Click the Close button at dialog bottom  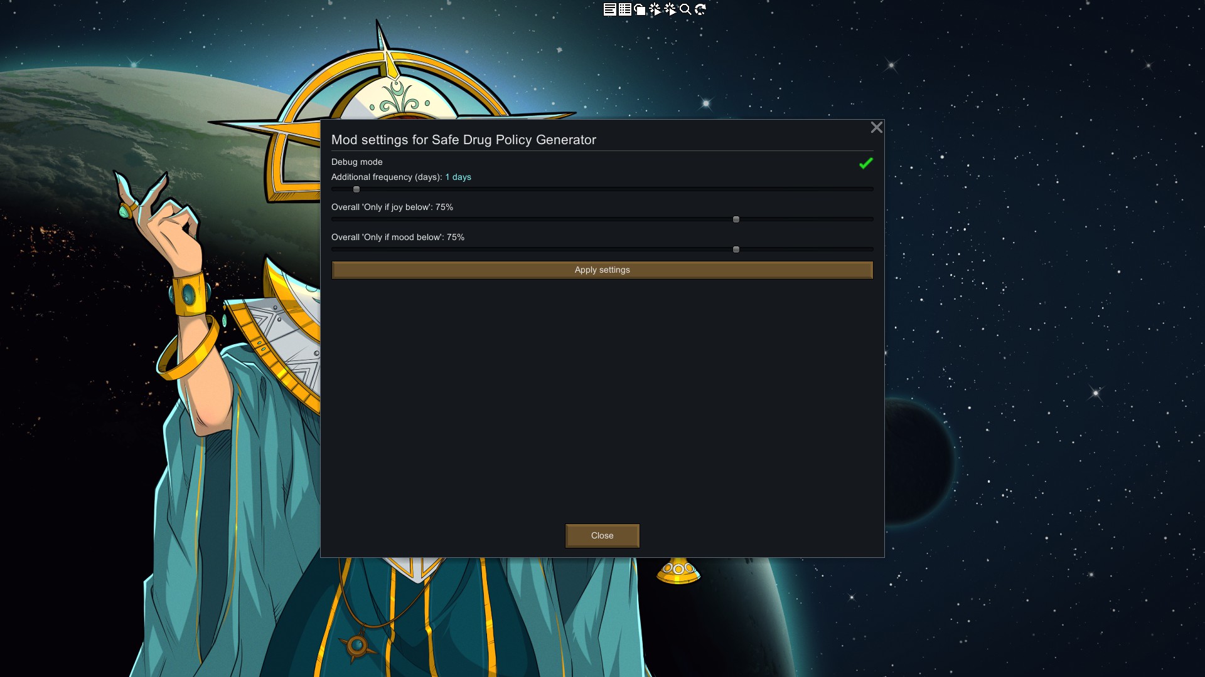click(602, 536)
